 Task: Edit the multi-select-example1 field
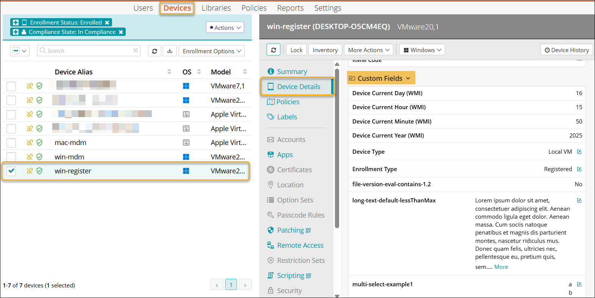pos(579,284)
